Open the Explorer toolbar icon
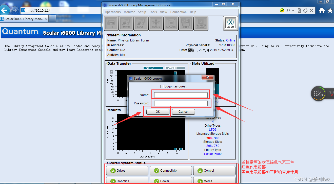The image size is (334, 184). tap(171, 24)
